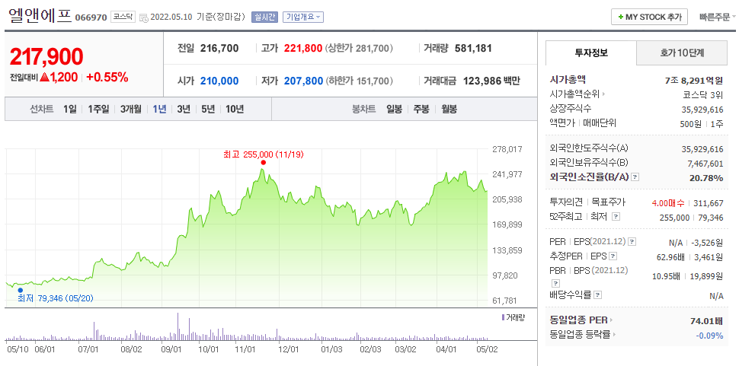This screenshot has width=739, height=366.
Task: Click the arrow next to 시가총액순위
Action: tap(603, 94)
